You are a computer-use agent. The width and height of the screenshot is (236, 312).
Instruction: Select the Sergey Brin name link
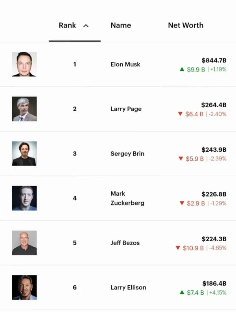tap(127, 154)
